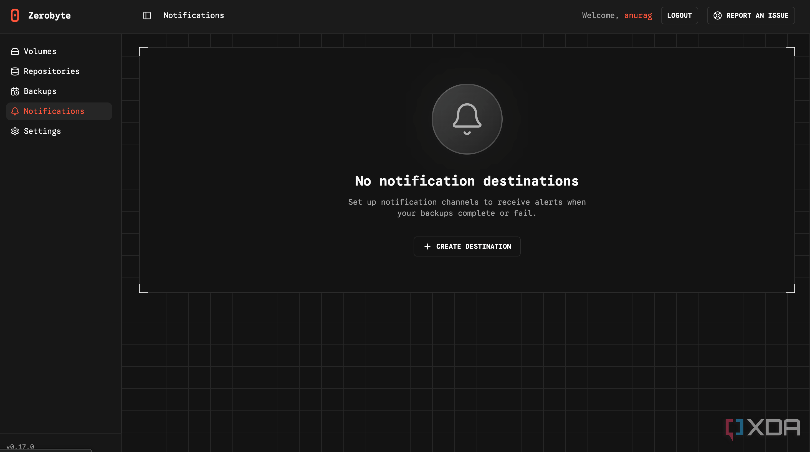Open the Settings page
This screenshot has height=452, width=810.
coord(59,131)
